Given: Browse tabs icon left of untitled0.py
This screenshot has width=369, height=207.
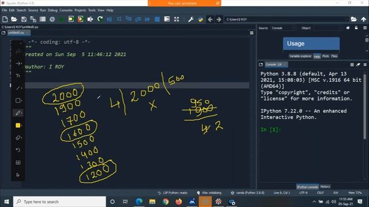Looking at the screenshot, I should coord(3,33).
